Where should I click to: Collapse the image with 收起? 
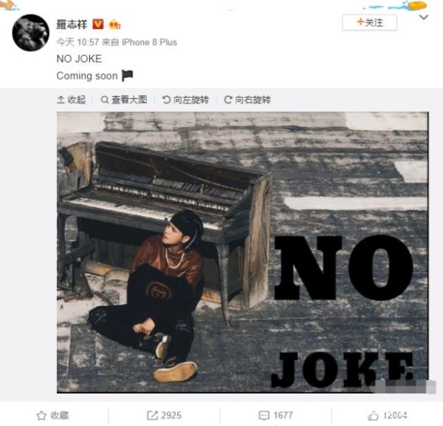71,100
